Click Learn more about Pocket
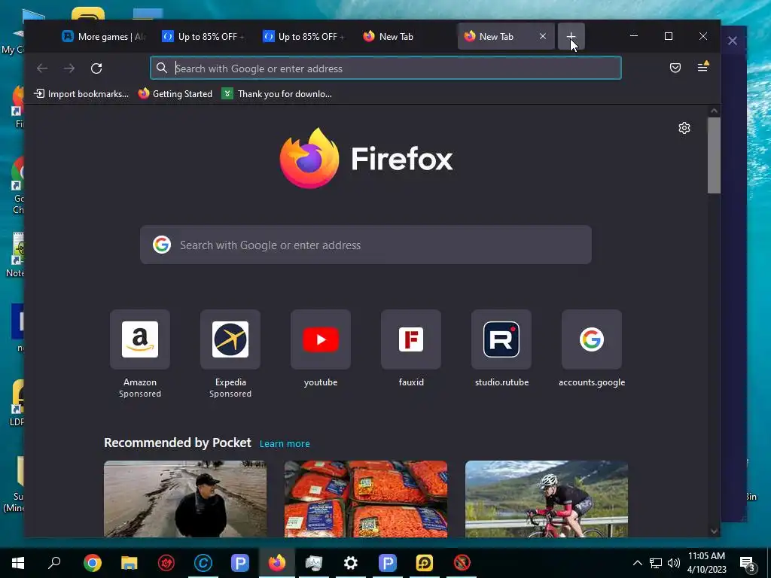 pos(285,444)
